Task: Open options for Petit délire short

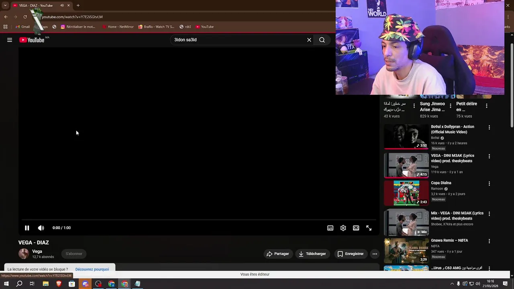Action: tap(486, 106)
